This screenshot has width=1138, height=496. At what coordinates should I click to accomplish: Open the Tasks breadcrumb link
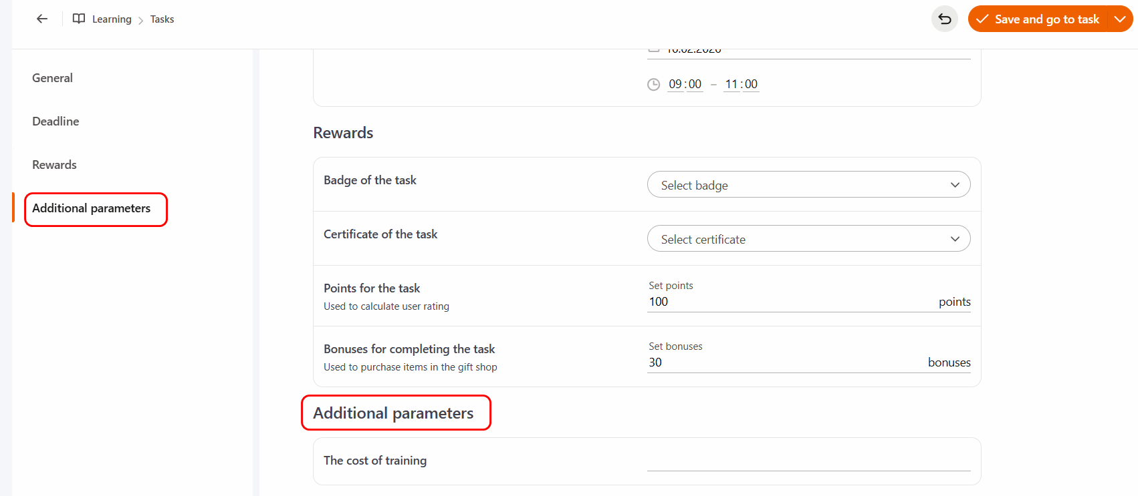click(162, 19)
